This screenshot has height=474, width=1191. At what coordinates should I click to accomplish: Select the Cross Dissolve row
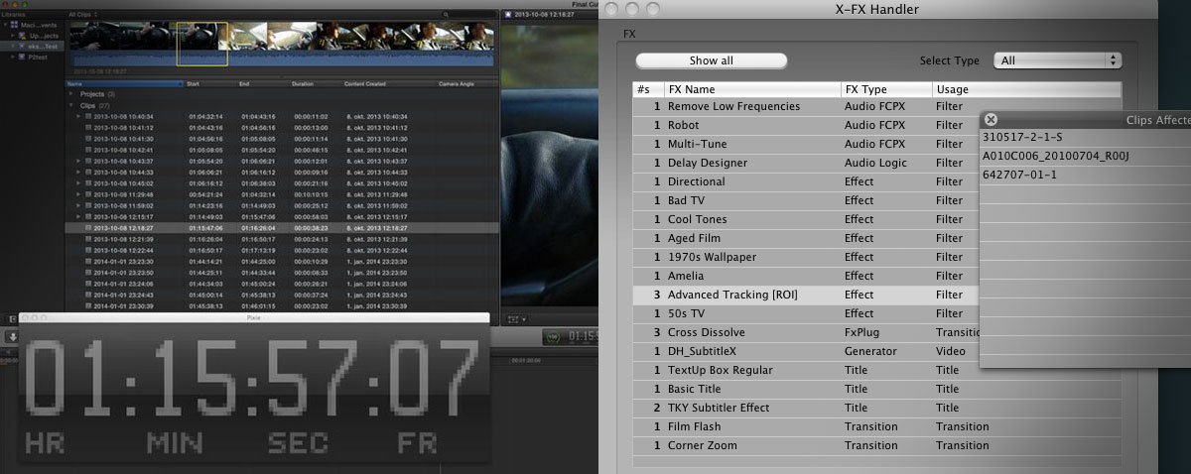click(877, 332)
